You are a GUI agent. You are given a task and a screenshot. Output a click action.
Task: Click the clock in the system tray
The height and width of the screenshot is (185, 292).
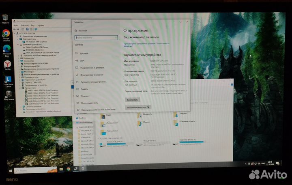(270, 163)
